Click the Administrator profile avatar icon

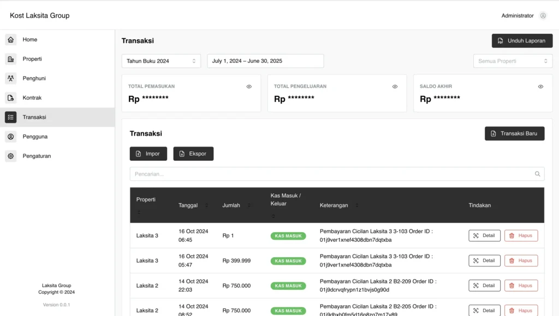tap(543, 16)
